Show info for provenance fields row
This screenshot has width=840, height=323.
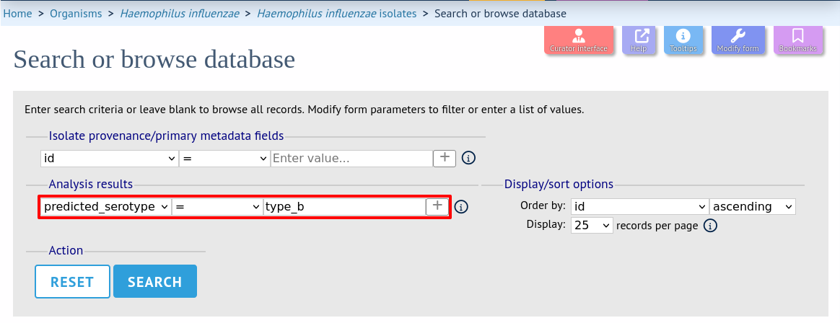[469, 159]
